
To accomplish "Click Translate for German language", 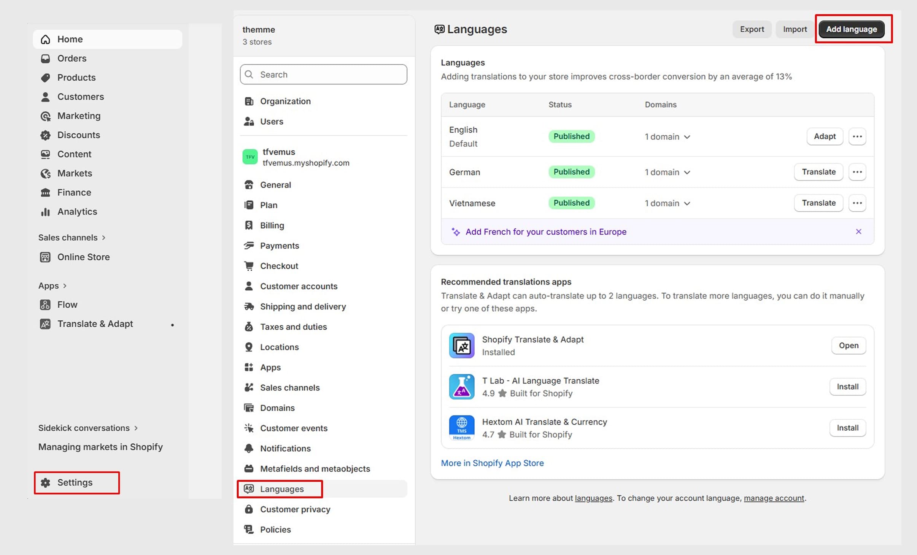I will click(x=818, y=172).
